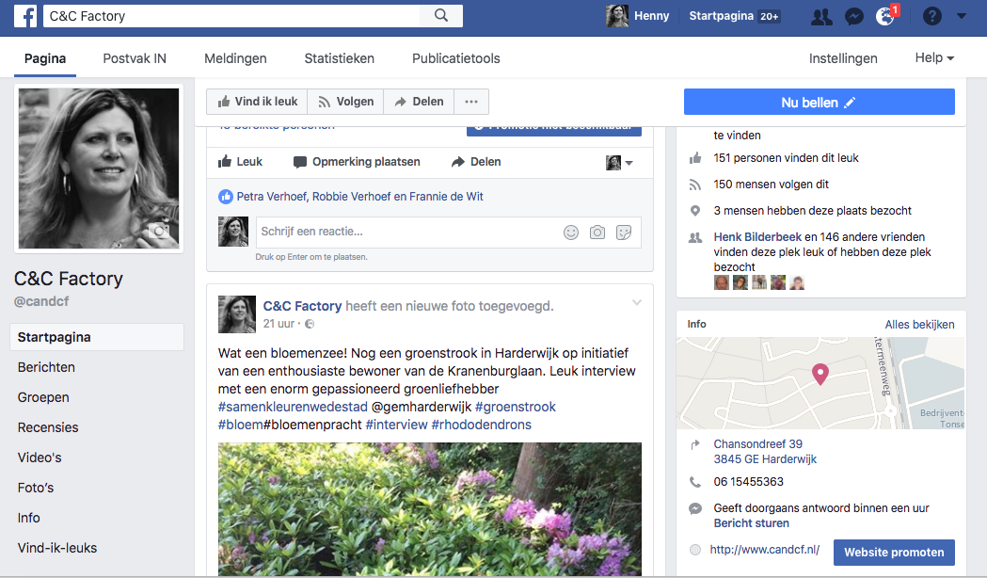Open the #groenstrook hashtag
This screenshot has width=987, height=578.
tap(516, 407)
